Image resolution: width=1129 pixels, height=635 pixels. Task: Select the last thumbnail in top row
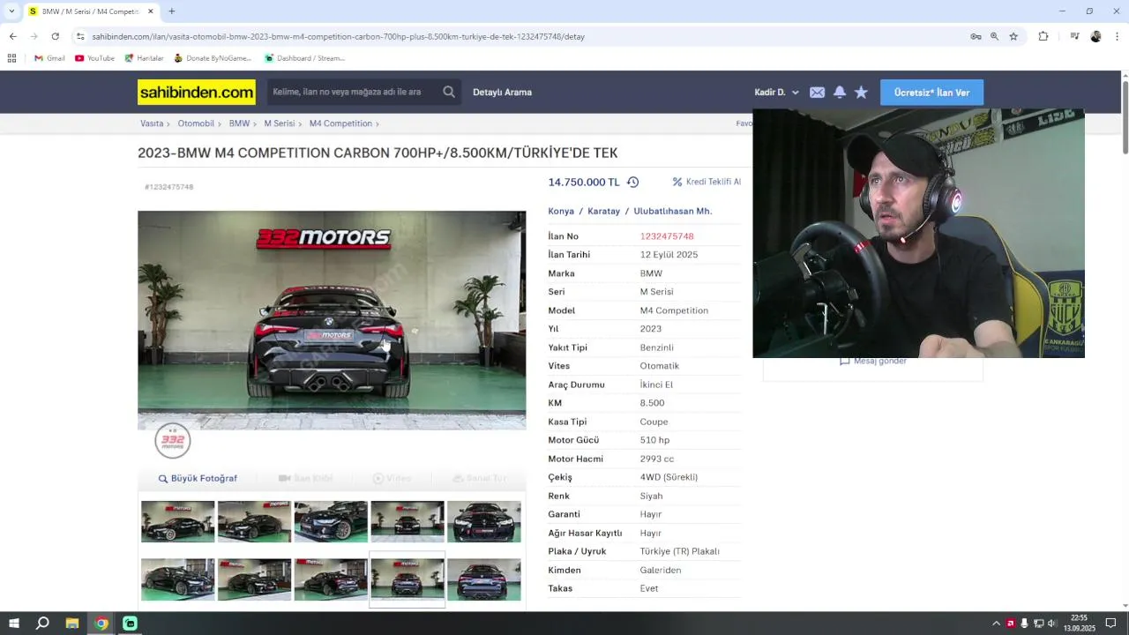point(483,521)
